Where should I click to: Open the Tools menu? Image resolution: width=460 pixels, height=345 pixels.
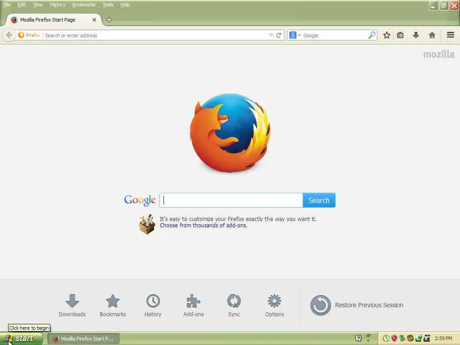108,4
